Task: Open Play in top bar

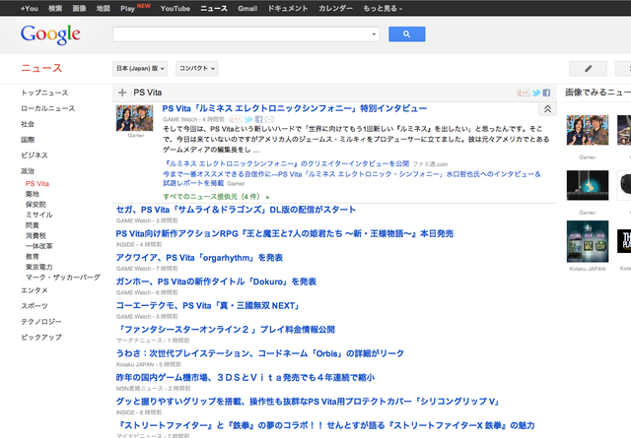Action: point(127,9)
